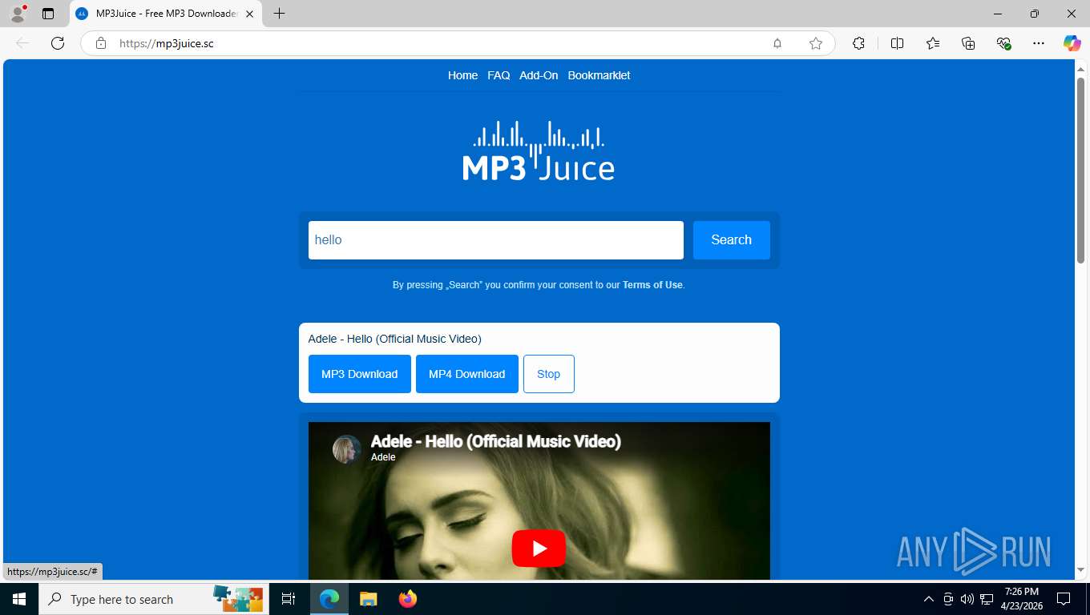Open Edge Settings and more menu
Screen dimensions: 1090x615
(1039, 43)
